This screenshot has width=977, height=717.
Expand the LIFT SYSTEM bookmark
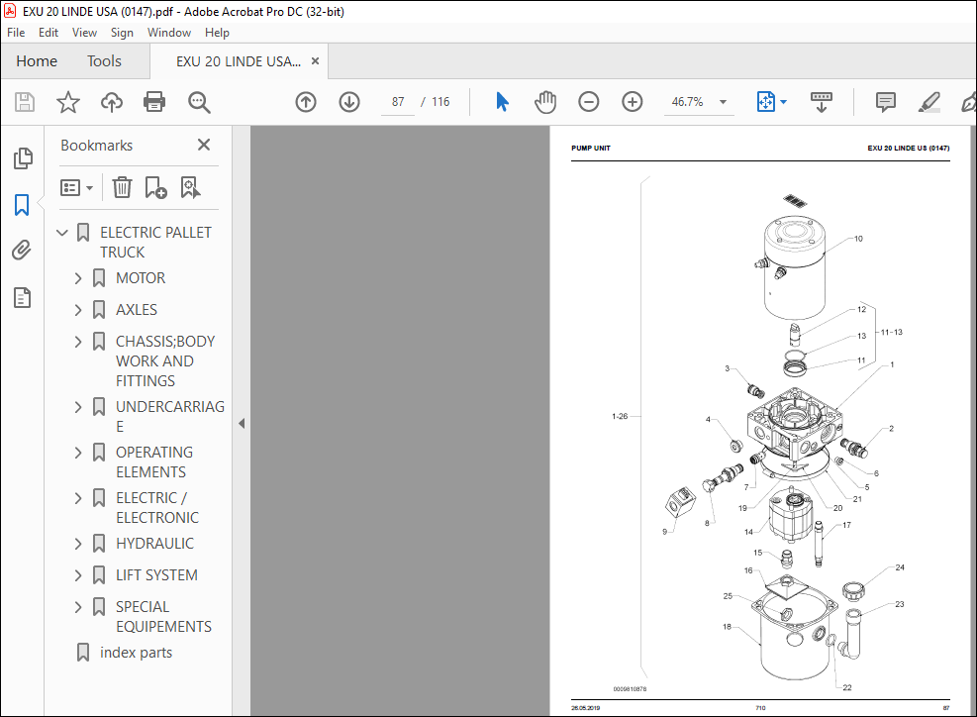(78, 575)
